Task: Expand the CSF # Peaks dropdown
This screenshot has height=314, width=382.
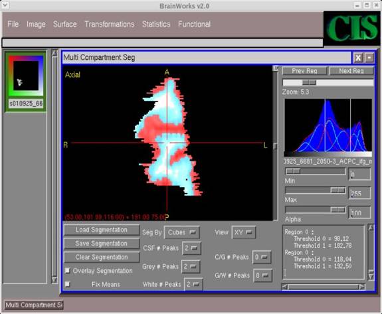Action: point(191,248)
